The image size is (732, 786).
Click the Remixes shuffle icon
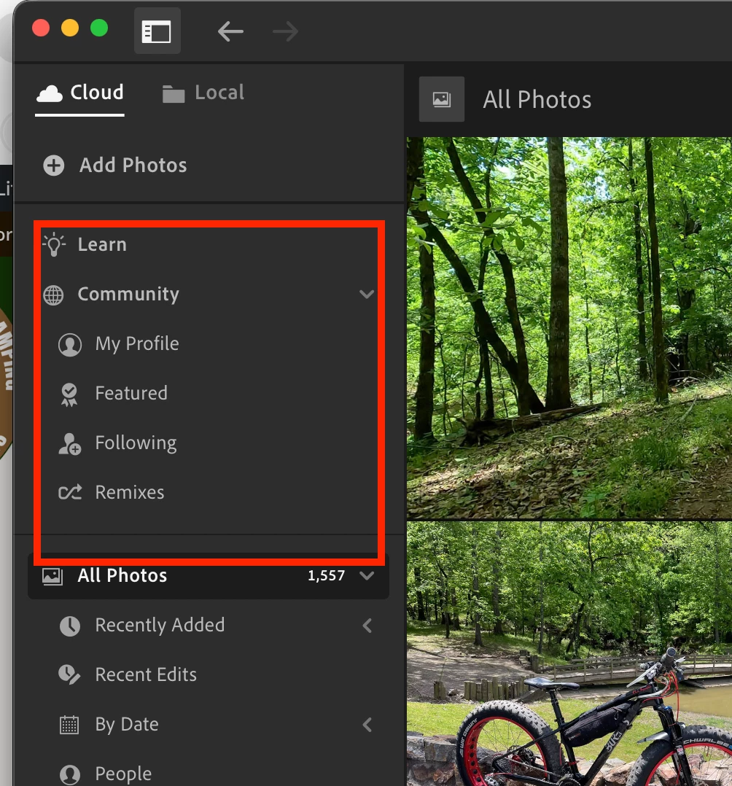click(x=70, y=493)
